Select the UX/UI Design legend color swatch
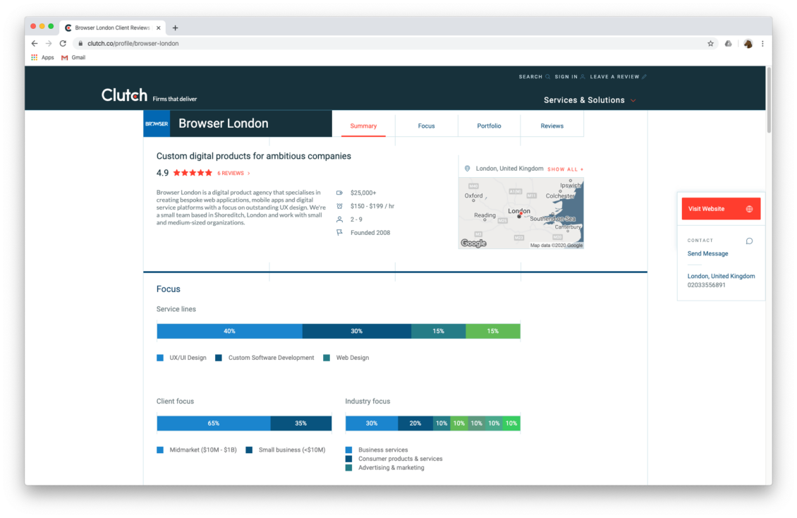This screenshot has height=518, width=797. [159, 357]
